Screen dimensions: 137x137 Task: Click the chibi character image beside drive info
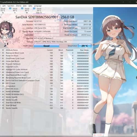coord(6,34)
